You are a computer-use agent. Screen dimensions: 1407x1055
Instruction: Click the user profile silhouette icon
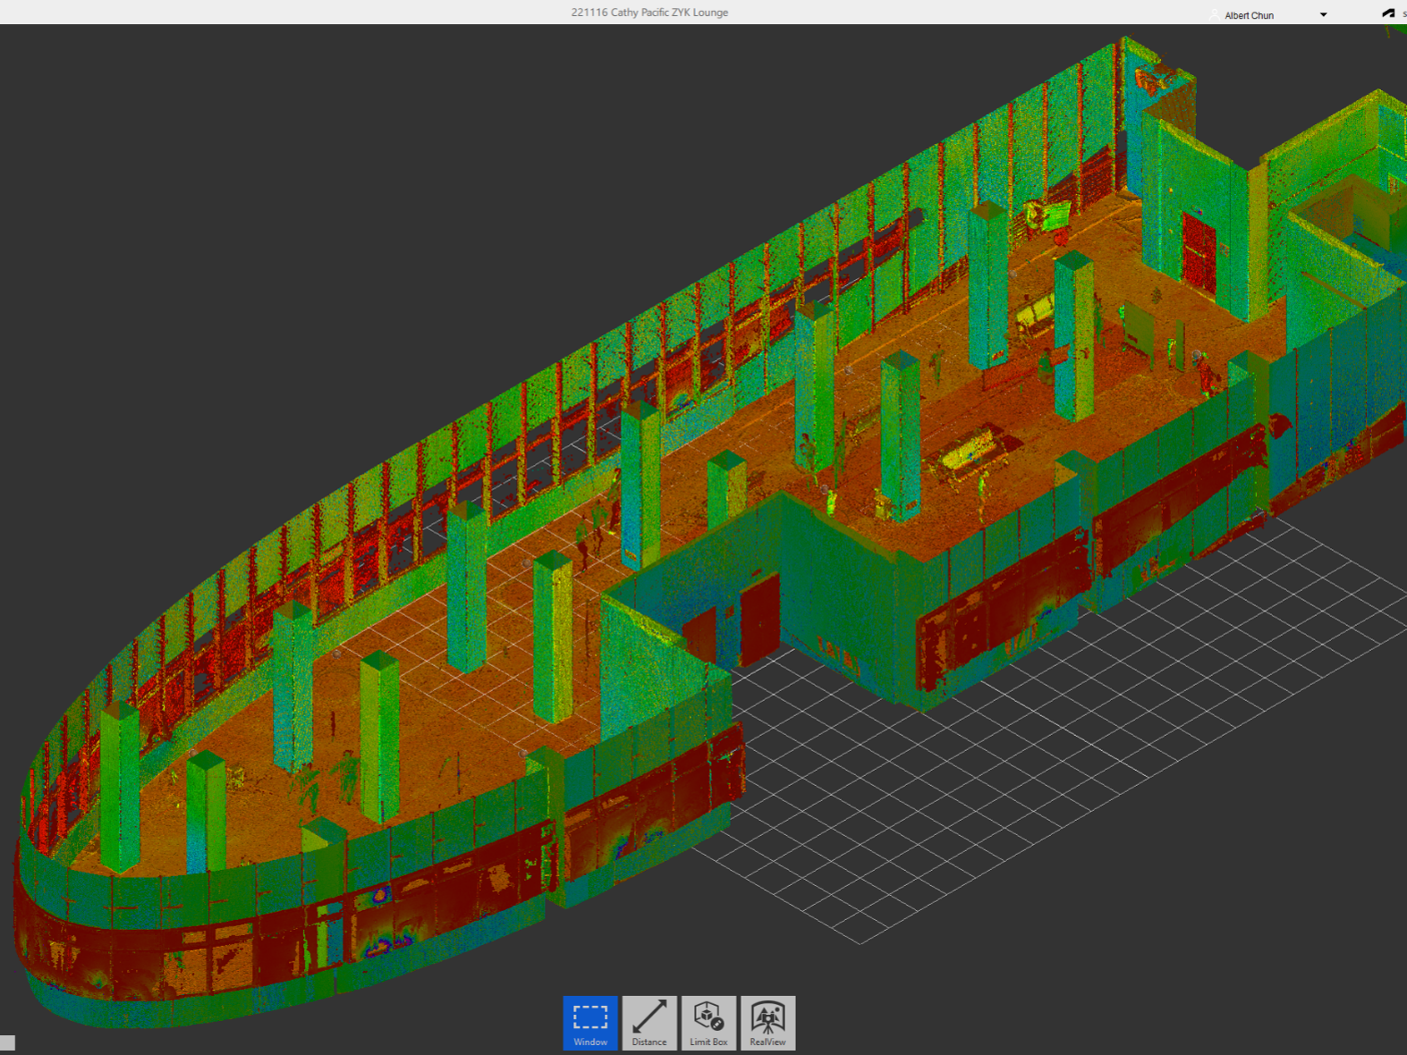coord(1214,15)
